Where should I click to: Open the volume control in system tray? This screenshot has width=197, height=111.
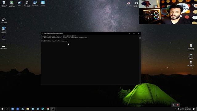[183, 109]
